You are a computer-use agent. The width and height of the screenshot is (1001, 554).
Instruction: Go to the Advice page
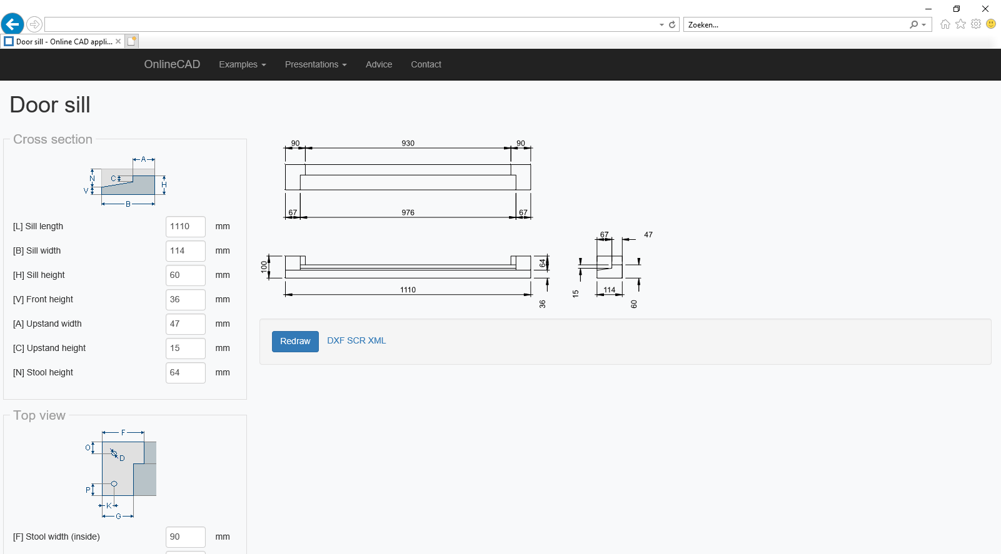click(379, 64)
